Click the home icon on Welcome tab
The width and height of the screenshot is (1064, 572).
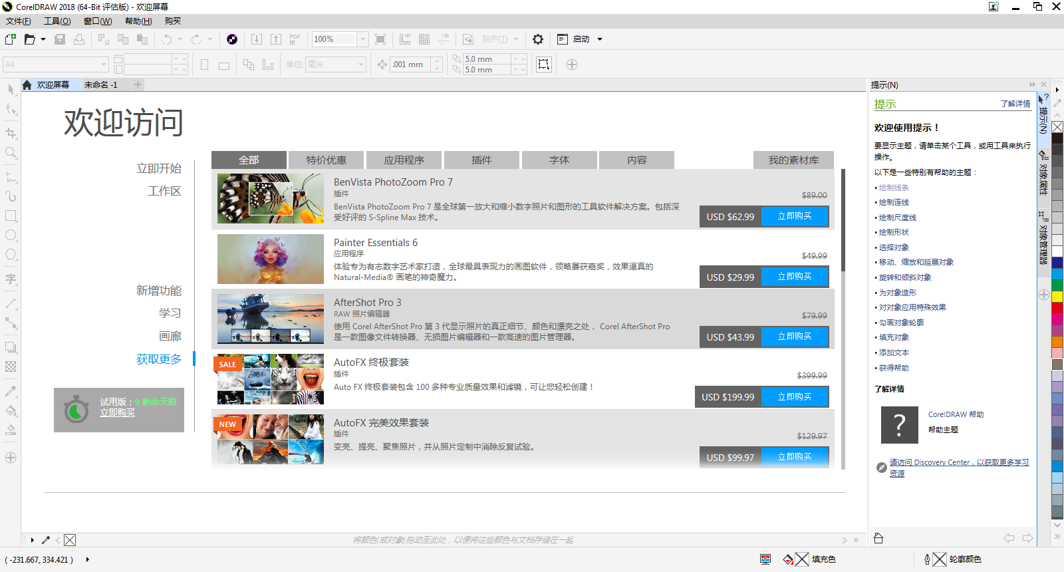click(x=27, y=84)
